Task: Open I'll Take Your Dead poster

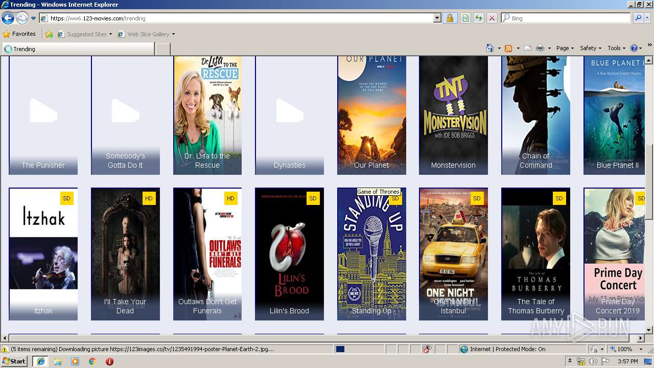Action: pos(125,254)
